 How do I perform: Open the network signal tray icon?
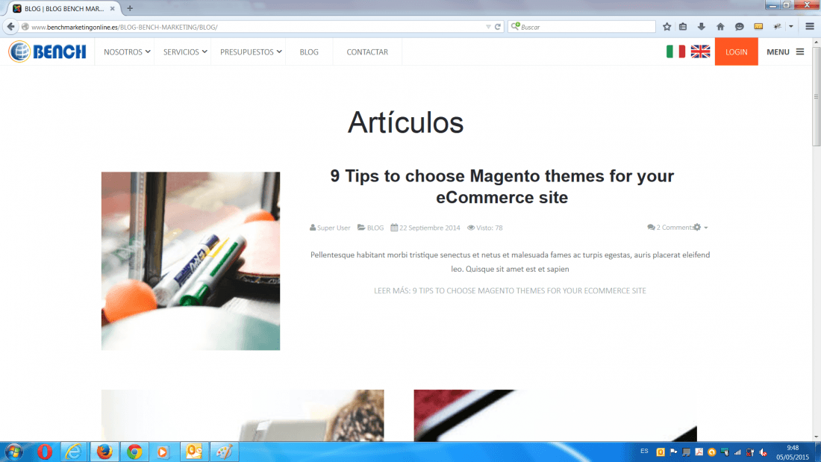pyautogui.click(x=737, y=452)
